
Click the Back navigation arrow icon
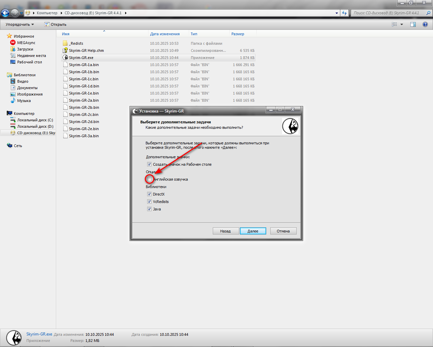coord(5,13)
